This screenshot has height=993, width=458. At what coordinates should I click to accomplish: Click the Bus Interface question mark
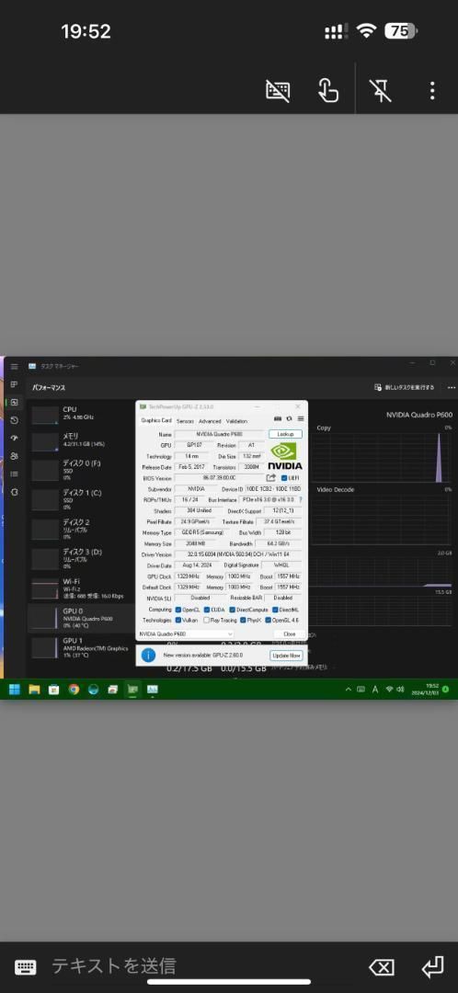click(x=300, y=499)
